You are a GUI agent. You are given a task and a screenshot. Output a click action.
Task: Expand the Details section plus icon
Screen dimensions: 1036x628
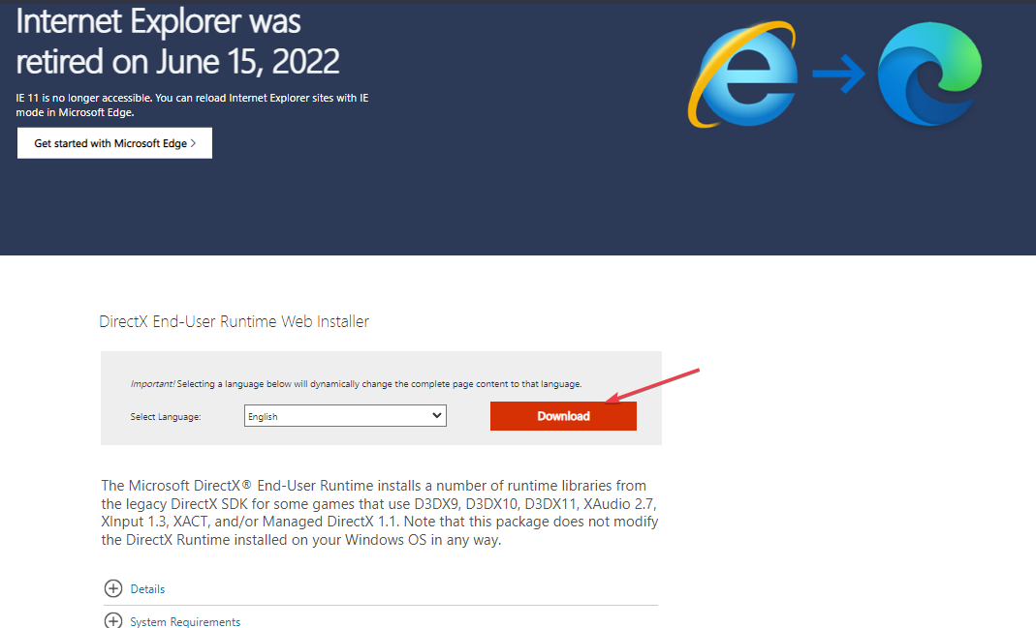(x=113, y=588)
